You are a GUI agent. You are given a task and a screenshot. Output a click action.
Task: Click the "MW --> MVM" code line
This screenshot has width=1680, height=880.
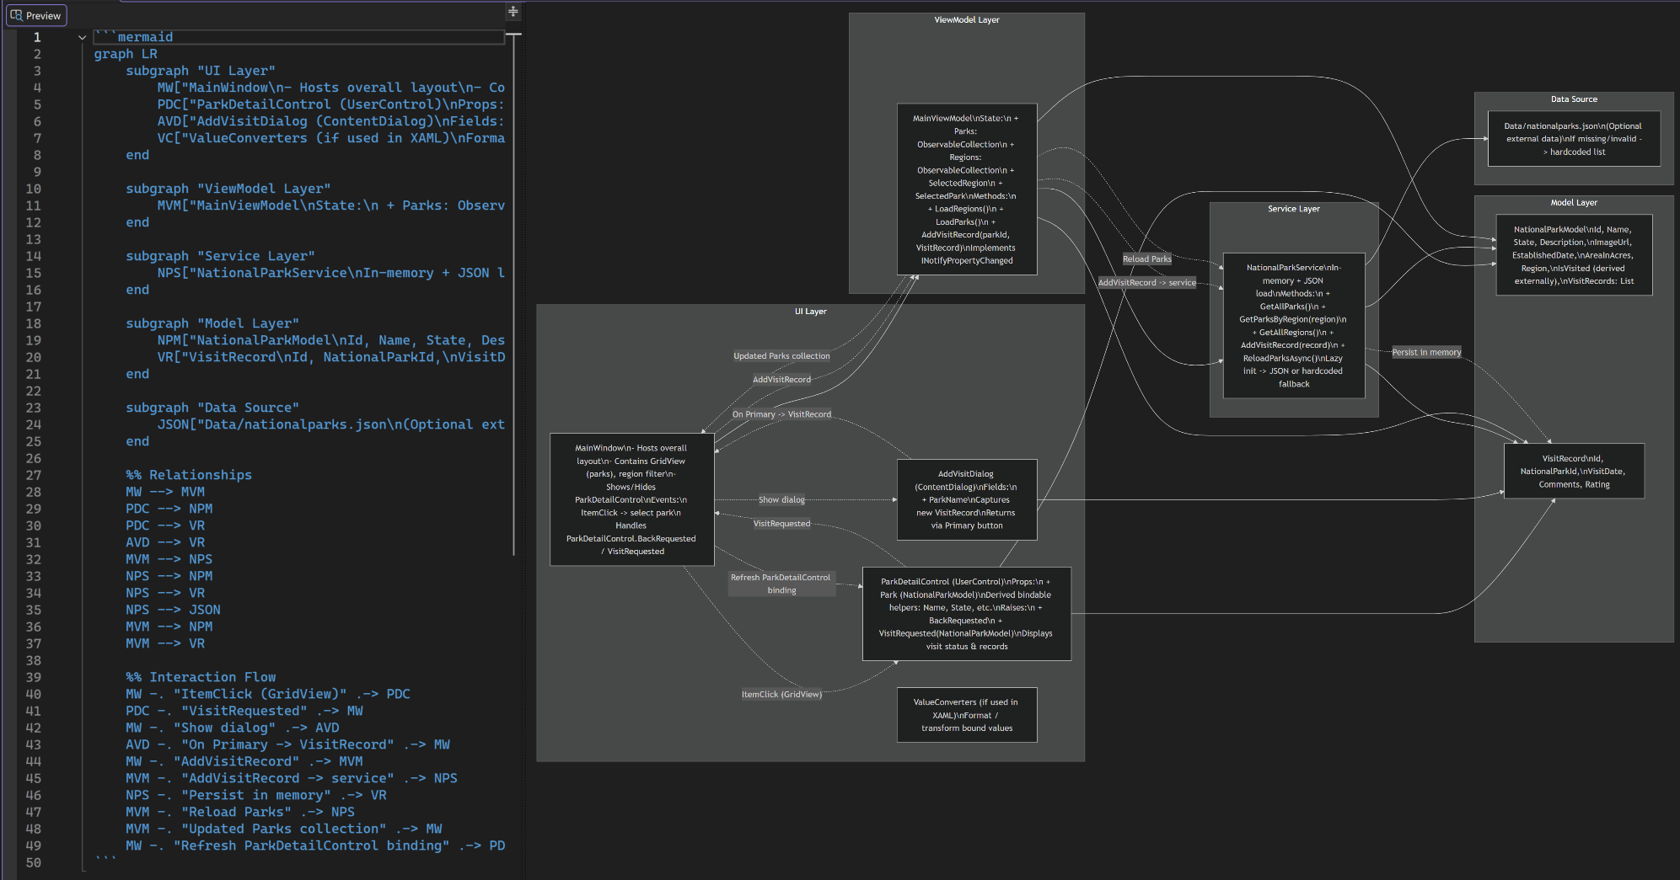pyautogui.click(x=165, y=492)
